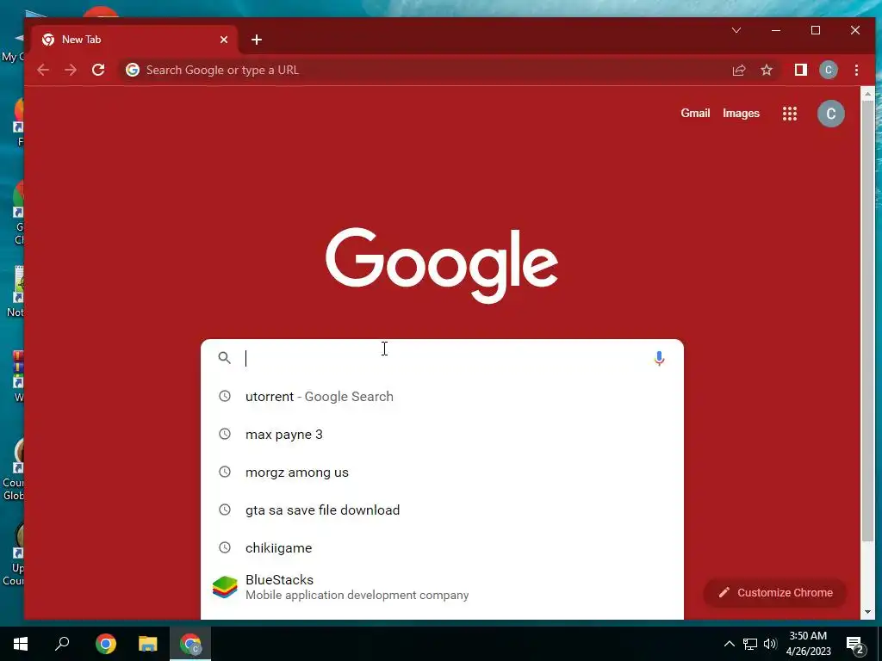Screen dimensions: 882x661
Task: Click the share page icon in address bar
Action: (738, 70)
